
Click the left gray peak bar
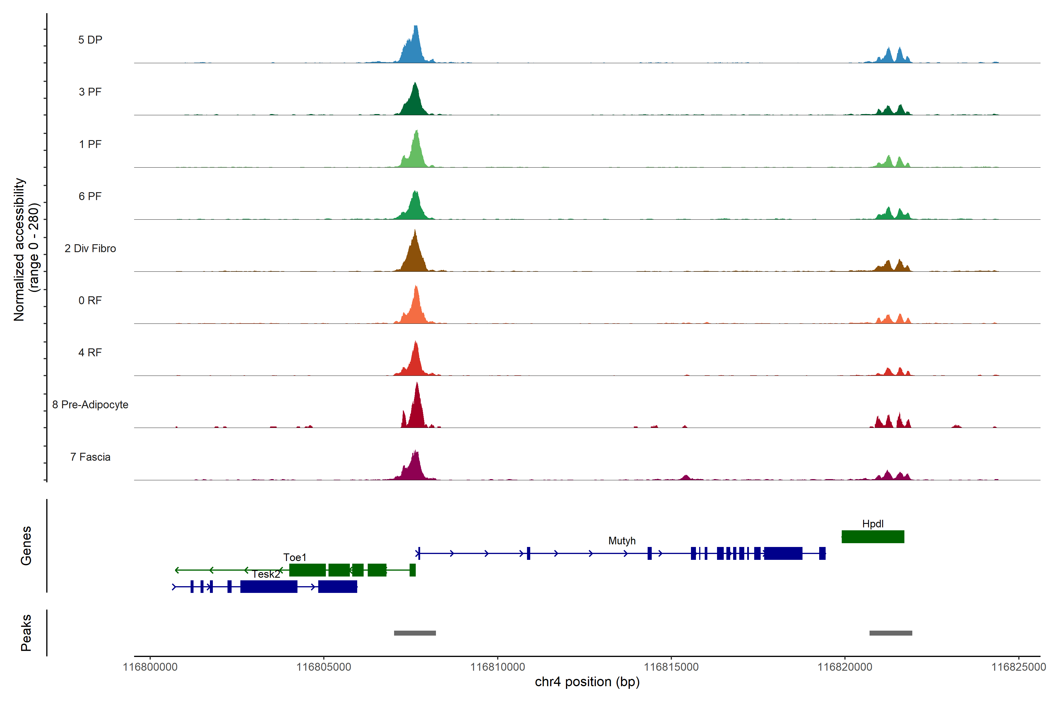415,633
